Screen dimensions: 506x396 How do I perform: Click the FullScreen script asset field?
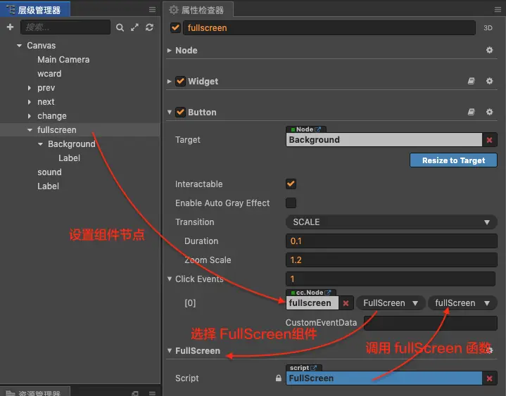tap(384, 378)
